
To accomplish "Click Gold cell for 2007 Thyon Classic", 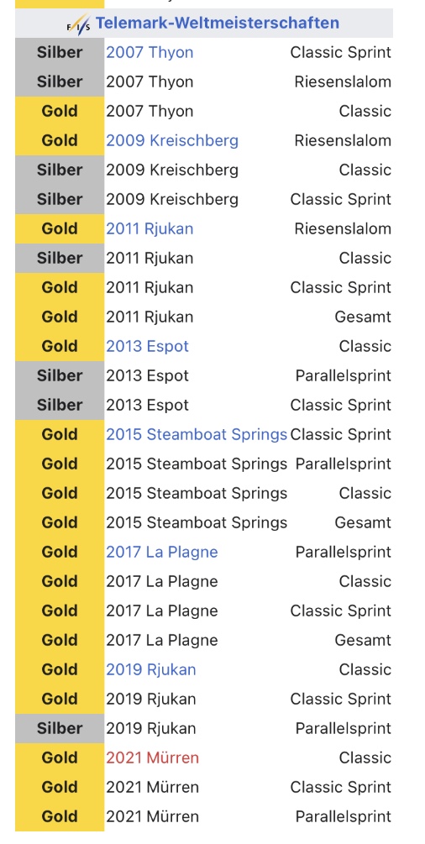I will [60, 112].
